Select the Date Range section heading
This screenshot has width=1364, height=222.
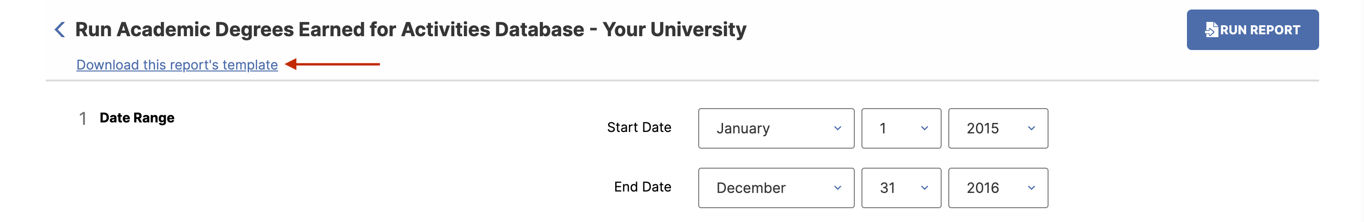point(136,118)
